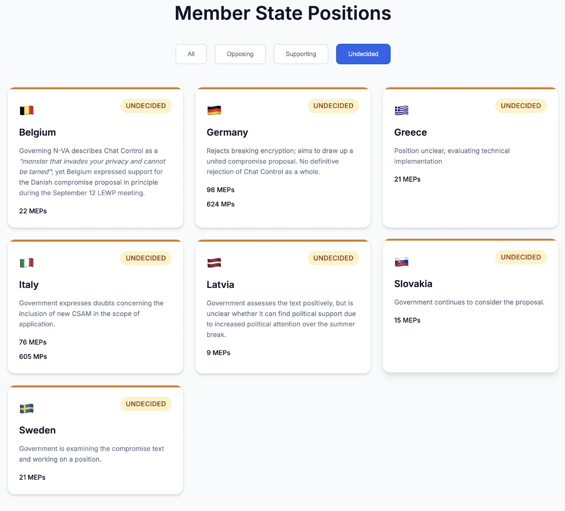Switch to the Supporting filter

point(301,54)
